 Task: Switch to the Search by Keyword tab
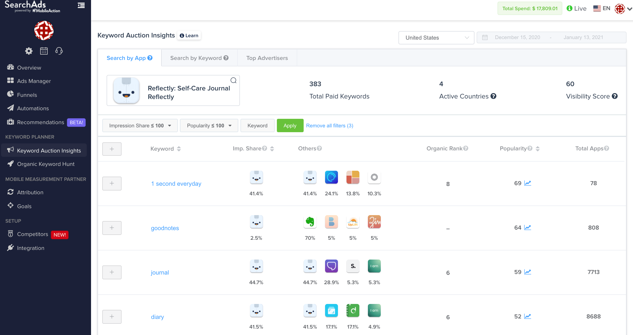point(199,58)
